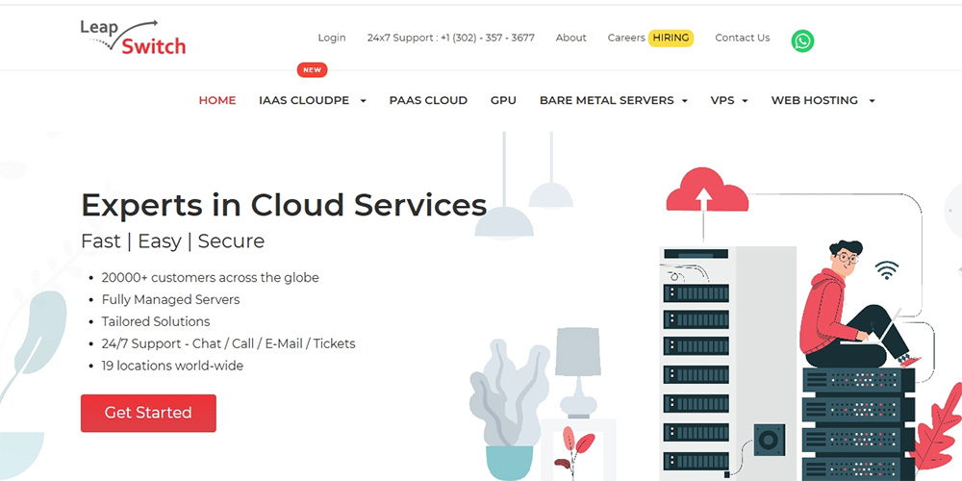Screen dimensions: 962x481
Task: Click '20000+ customers across the globe' text
Action: tap(211, 277)
